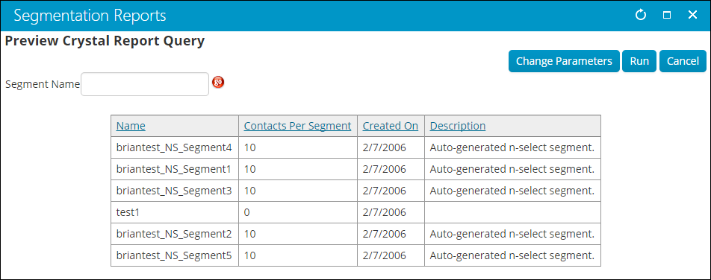Select the briantest_NS_Segment3 row name

coord(174,191)
